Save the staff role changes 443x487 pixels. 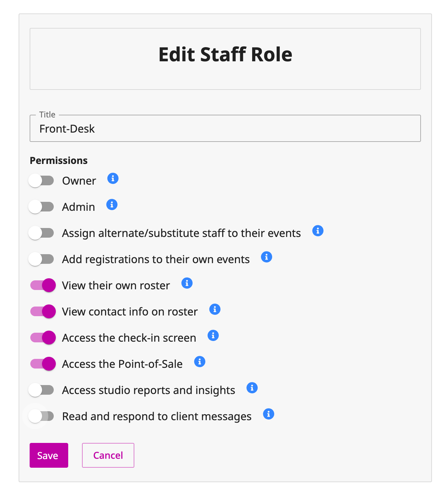click(49, 455)
